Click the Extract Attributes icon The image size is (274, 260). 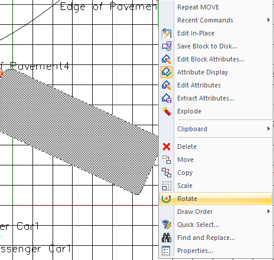(167, 98)
